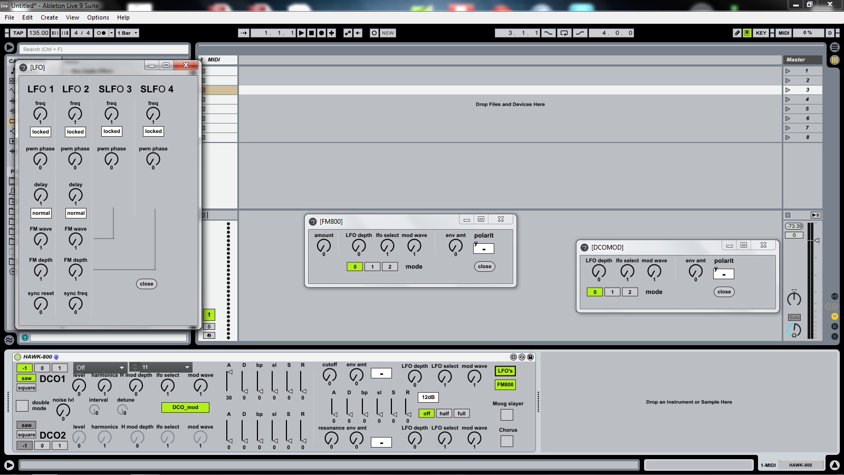This screenshot has height=475, width=844.
Task: Click the Arrangement Record button
Action: pyautogui.click(x=321, y=33)
